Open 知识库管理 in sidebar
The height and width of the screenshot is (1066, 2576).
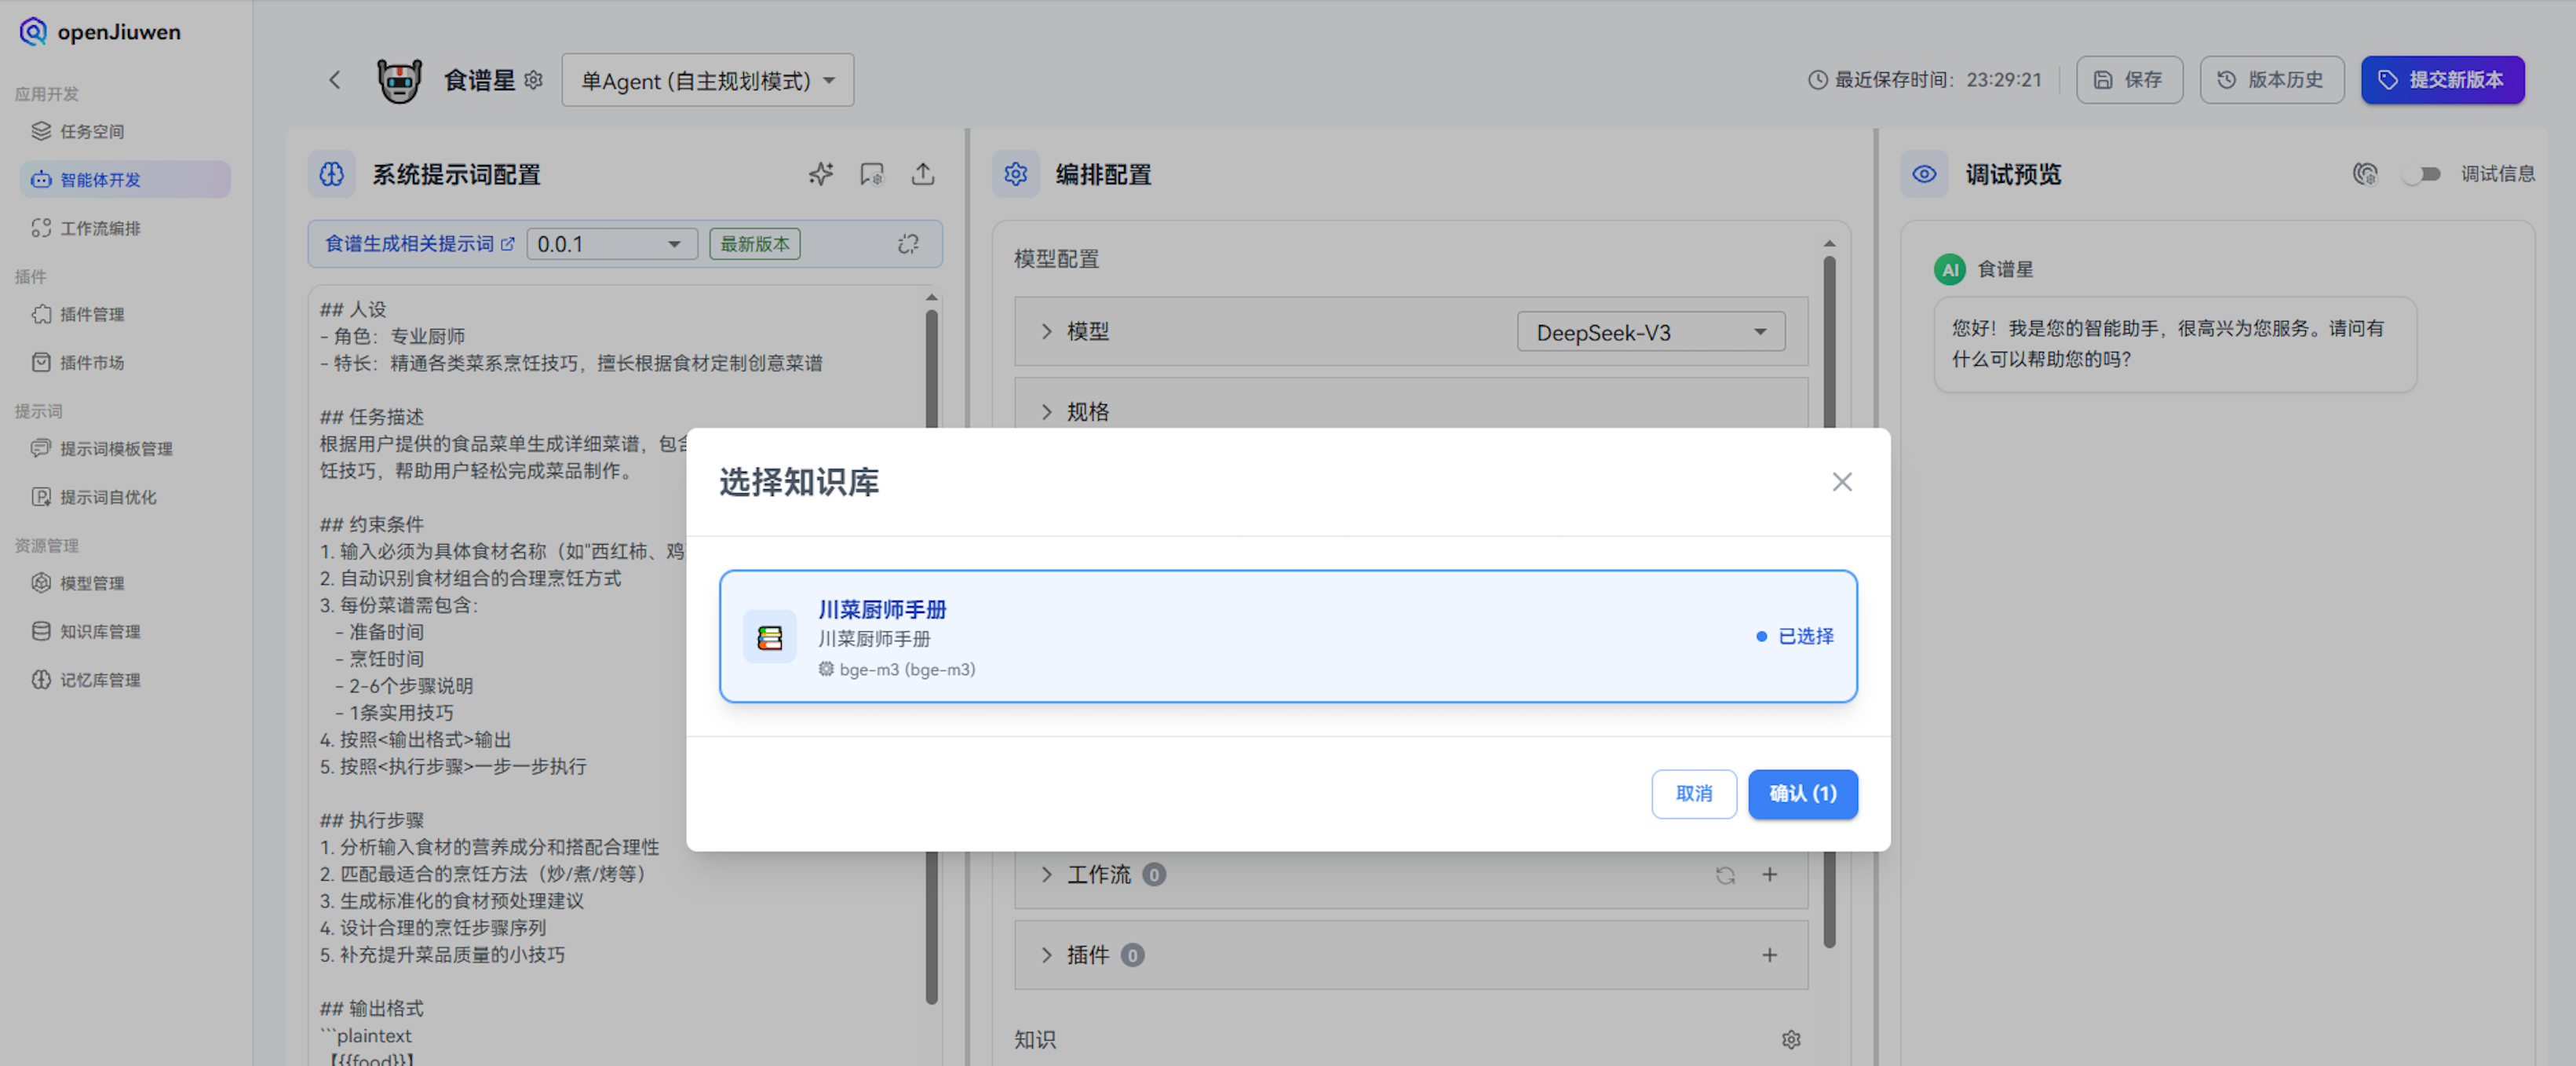[100, 631]
